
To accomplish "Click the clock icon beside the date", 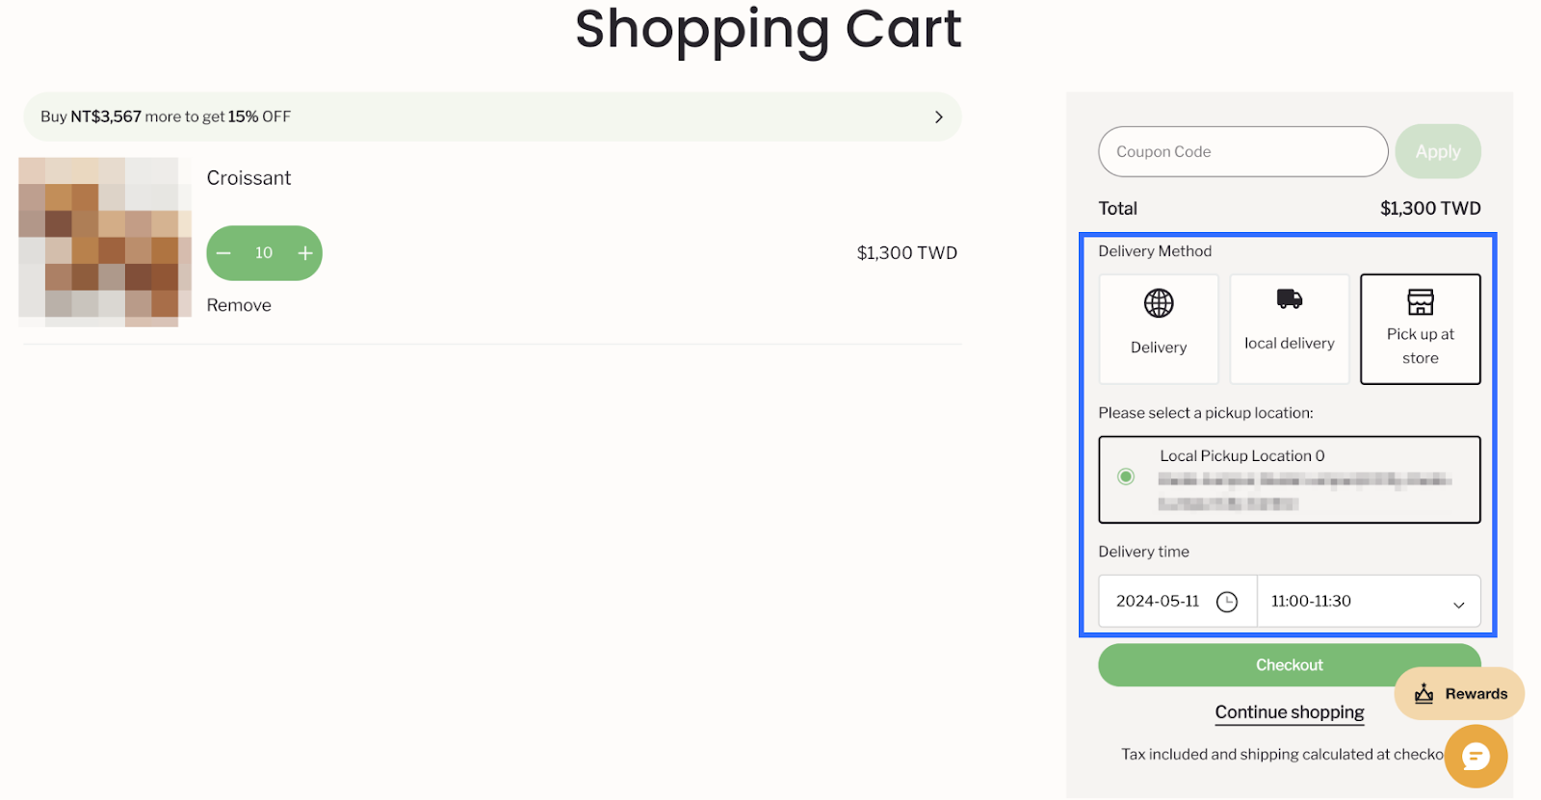I will click(x=1227, y=602).
